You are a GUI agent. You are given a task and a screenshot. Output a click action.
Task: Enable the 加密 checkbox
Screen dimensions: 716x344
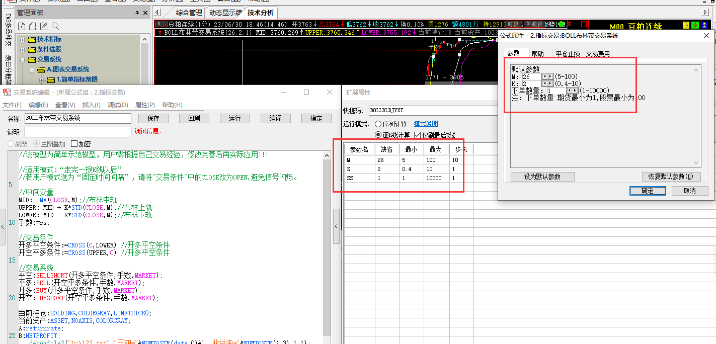click(x=74, y=144)
